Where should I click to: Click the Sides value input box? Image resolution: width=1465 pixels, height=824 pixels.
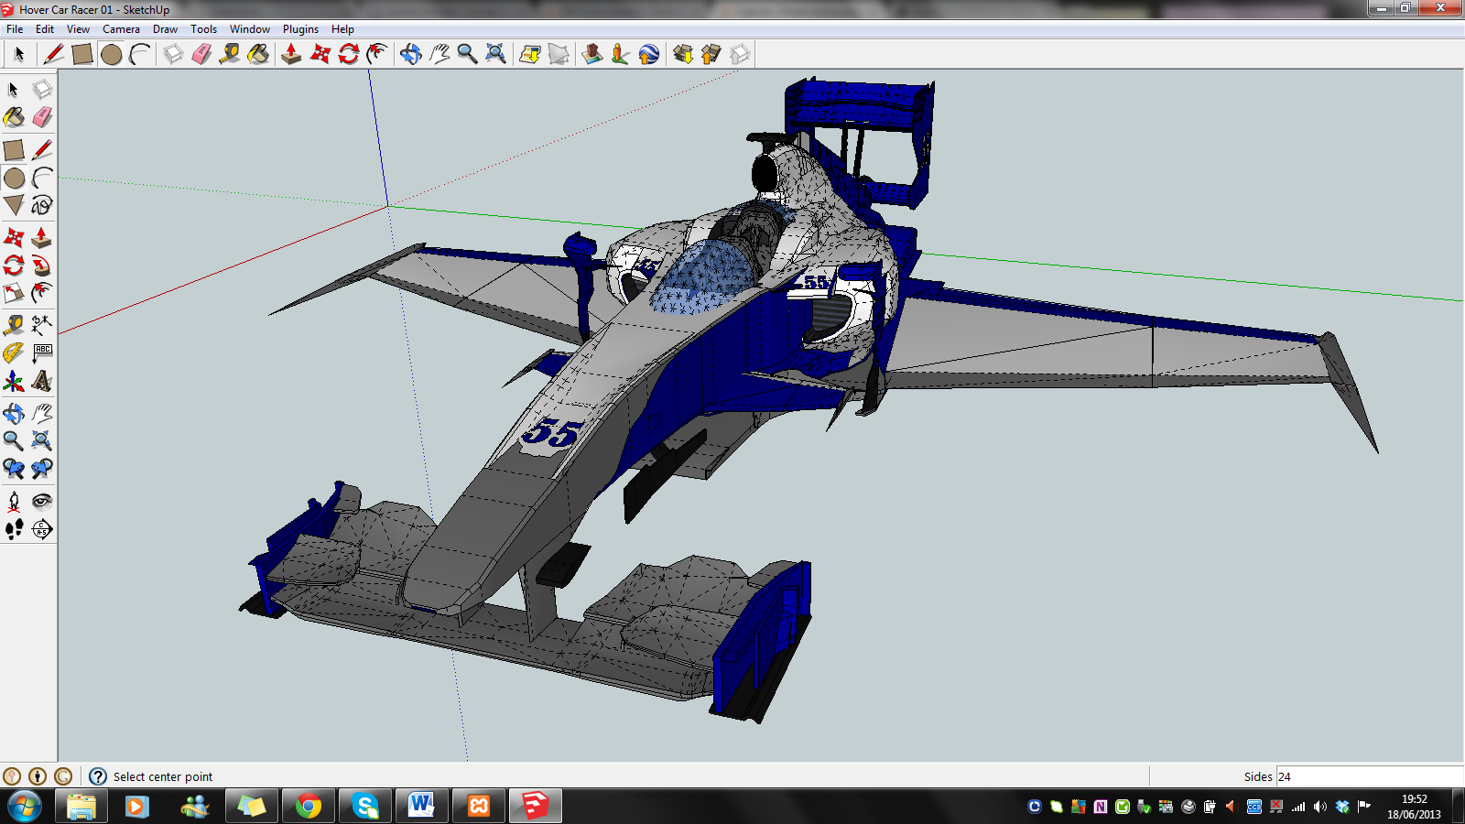click(x=1368, y=776)
